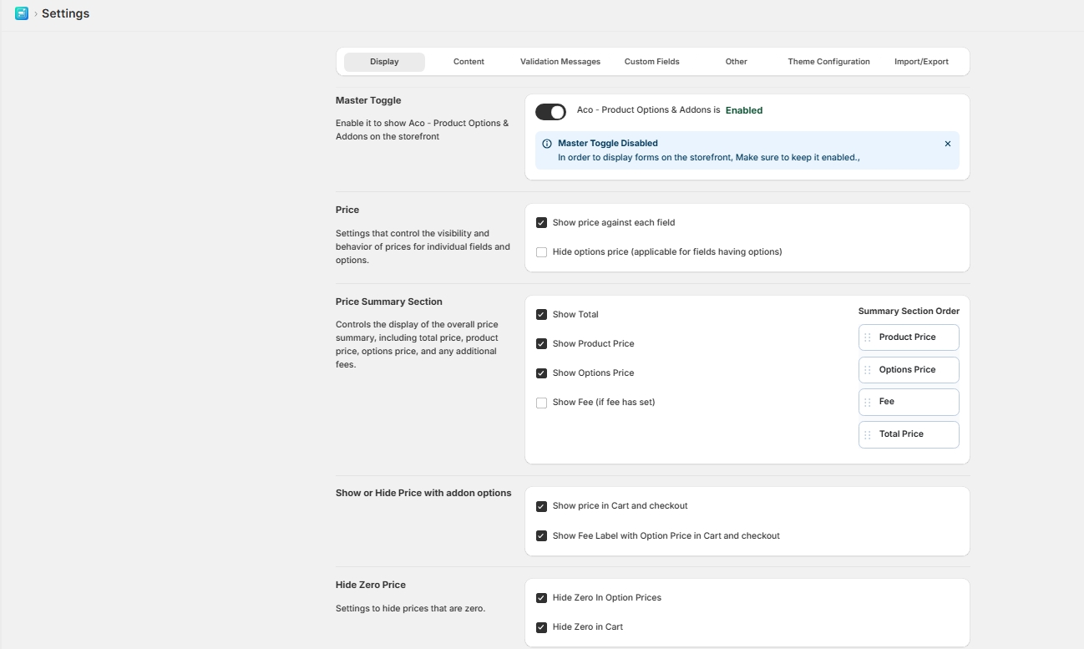Click the Settings breadcrumb title
Screen dimensions: 1084x649
pyautogui.click(x=65, y=13)
